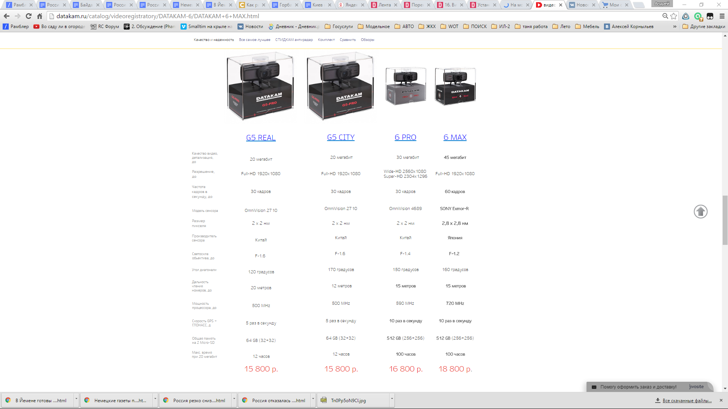Select Обзоры menu item
The image size is (728, 409).
coord(367,40)
